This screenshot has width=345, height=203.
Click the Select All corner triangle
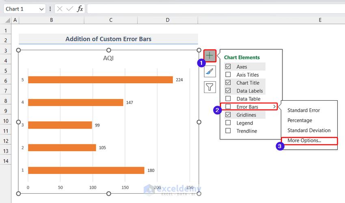(x=8, y=20)
